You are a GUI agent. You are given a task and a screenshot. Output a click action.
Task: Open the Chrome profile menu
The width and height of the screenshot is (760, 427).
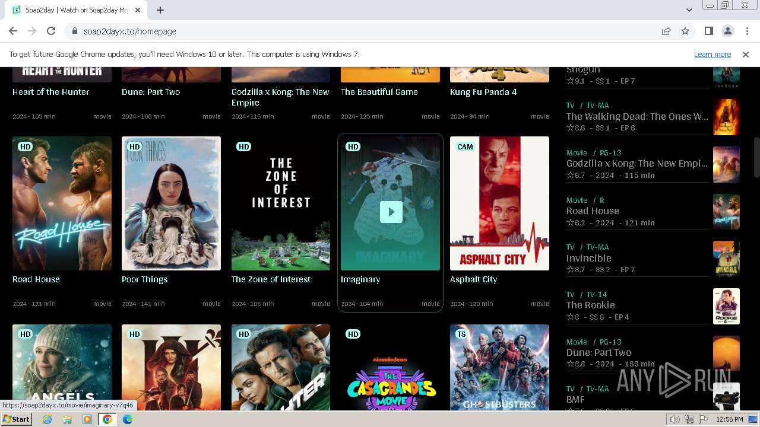click(x=727, y=31)
